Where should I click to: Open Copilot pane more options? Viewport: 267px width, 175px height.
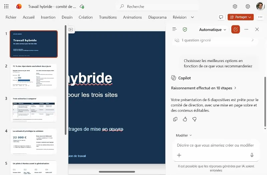click(x=246, y=29)
